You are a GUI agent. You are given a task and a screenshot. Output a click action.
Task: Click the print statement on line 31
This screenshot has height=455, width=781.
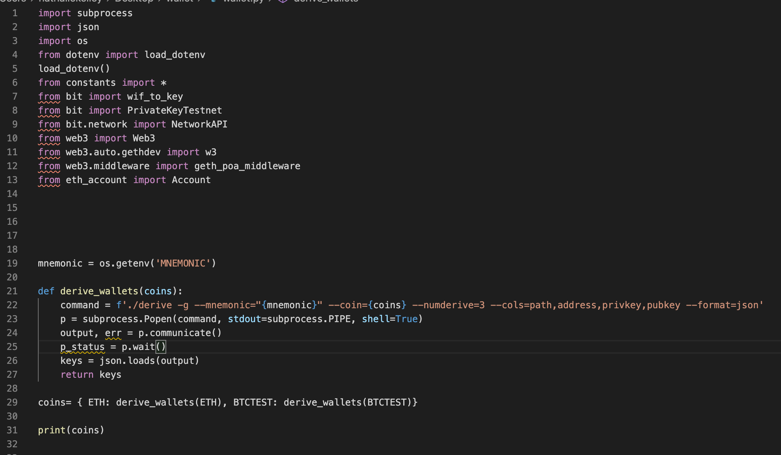tap(71, 430)
